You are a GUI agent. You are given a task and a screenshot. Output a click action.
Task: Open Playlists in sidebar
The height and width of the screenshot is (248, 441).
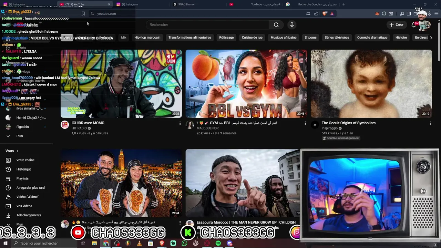coord(22,178)
